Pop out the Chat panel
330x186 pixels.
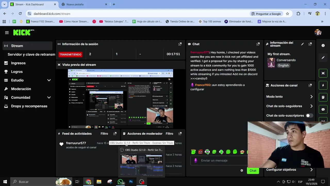click(x=258, y=44)
